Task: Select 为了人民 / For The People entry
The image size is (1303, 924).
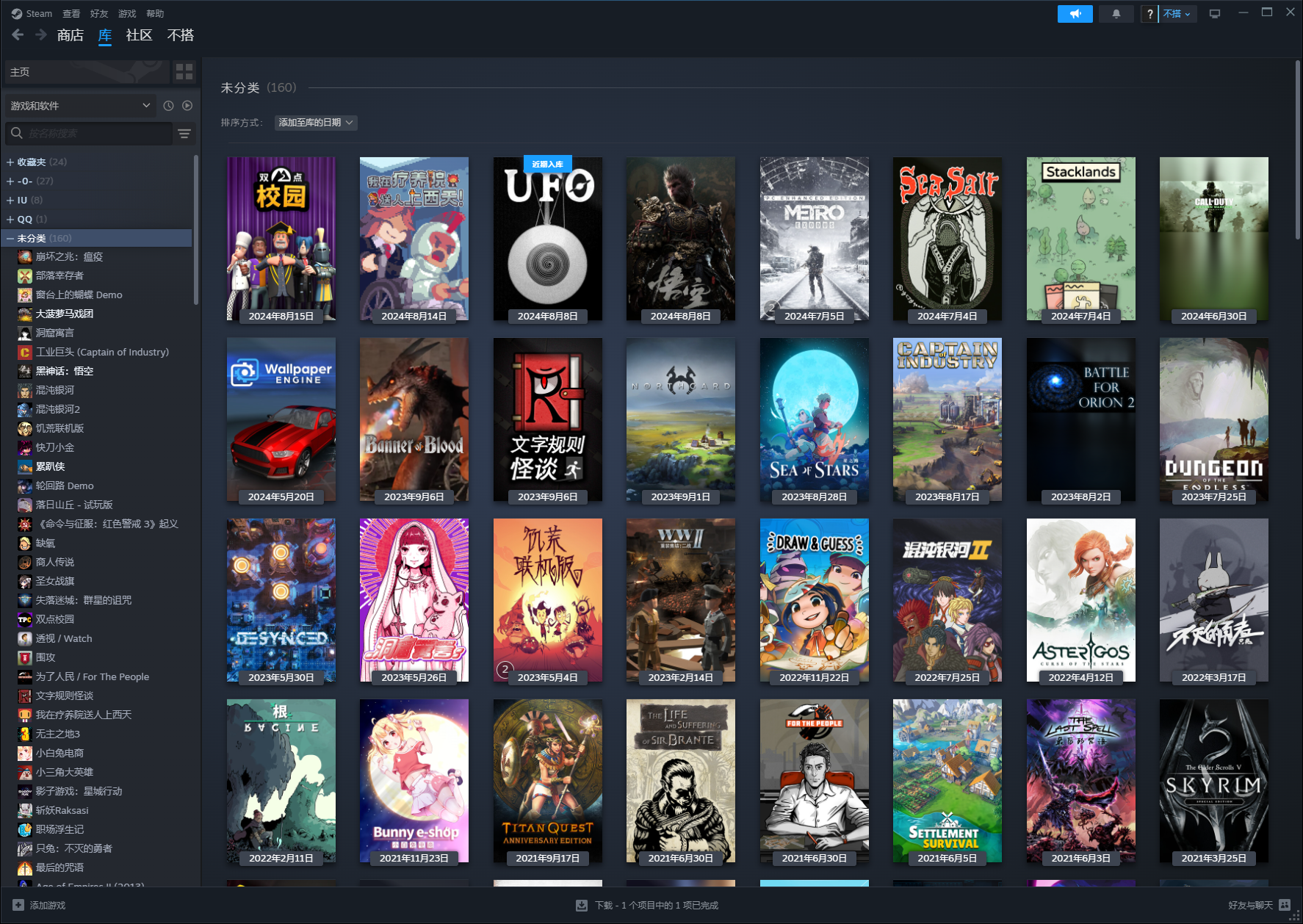Action: pyautogui.click(x=98, y=676)
